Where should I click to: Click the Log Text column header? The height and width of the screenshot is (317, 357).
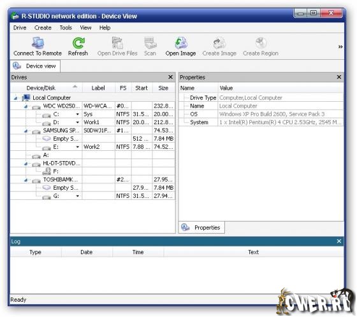pyautogui.click(x=254, y=252)
